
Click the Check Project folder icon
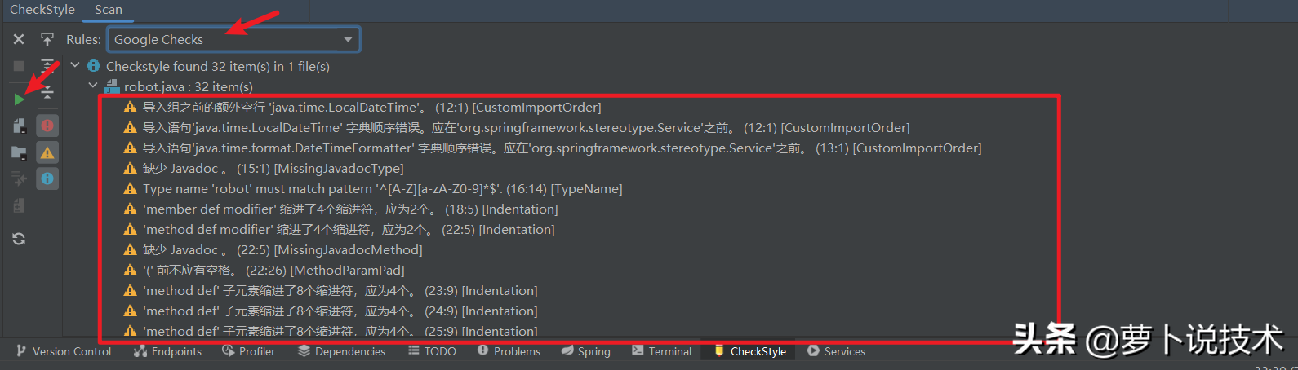coord(19,152)
